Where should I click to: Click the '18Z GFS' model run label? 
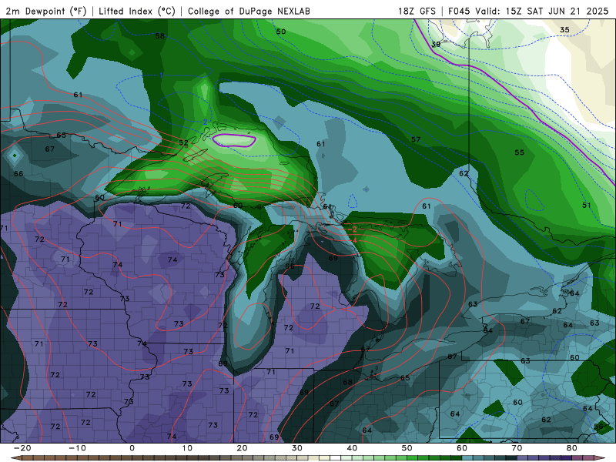pyautogui.click(x=417, y=11)
